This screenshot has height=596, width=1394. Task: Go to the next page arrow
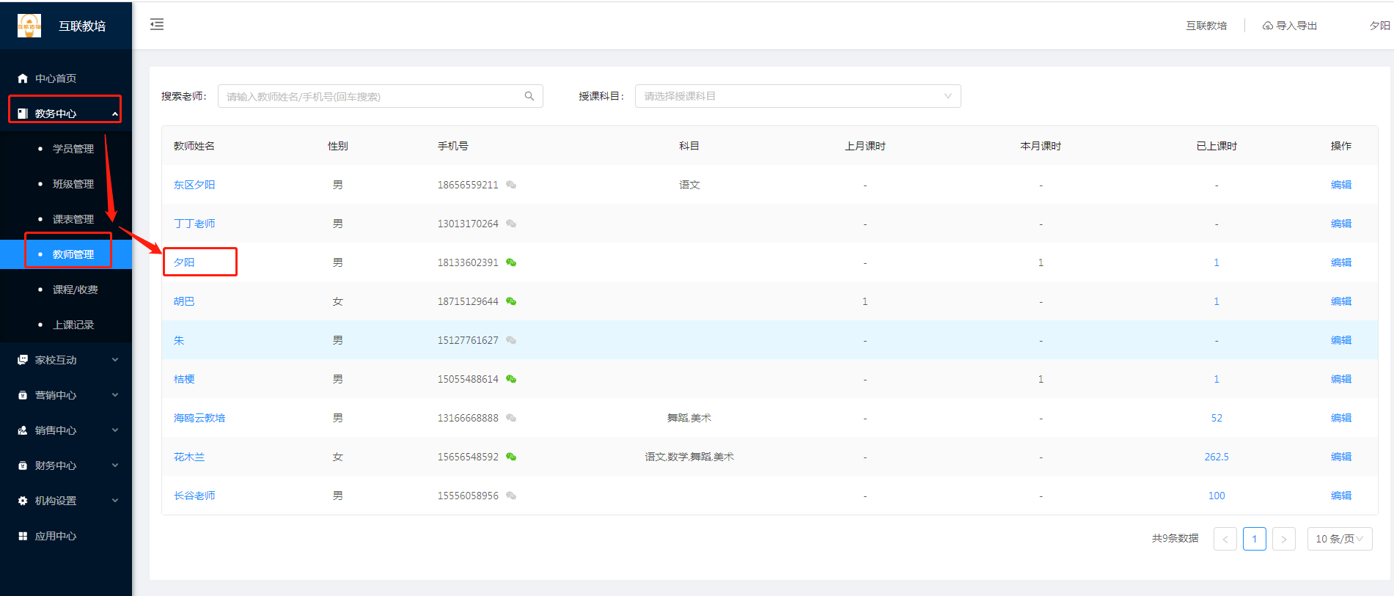[1284, 539]
